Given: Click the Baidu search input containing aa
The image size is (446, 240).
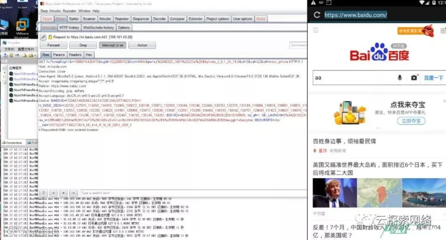Looking at the screenshot, I should click(x=354, y=78).
